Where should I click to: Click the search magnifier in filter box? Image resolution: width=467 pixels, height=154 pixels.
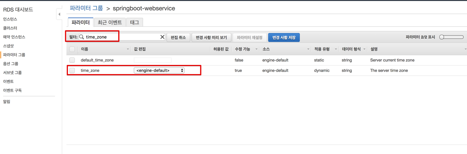pyautogui.click(x=82, y=37)
